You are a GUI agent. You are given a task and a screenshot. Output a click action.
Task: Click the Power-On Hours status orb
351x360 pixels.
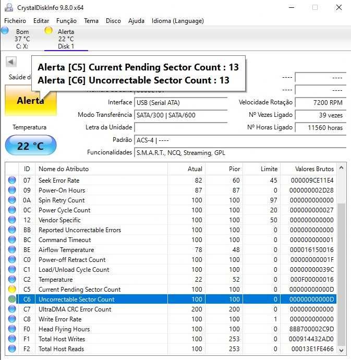click(12, 190)
